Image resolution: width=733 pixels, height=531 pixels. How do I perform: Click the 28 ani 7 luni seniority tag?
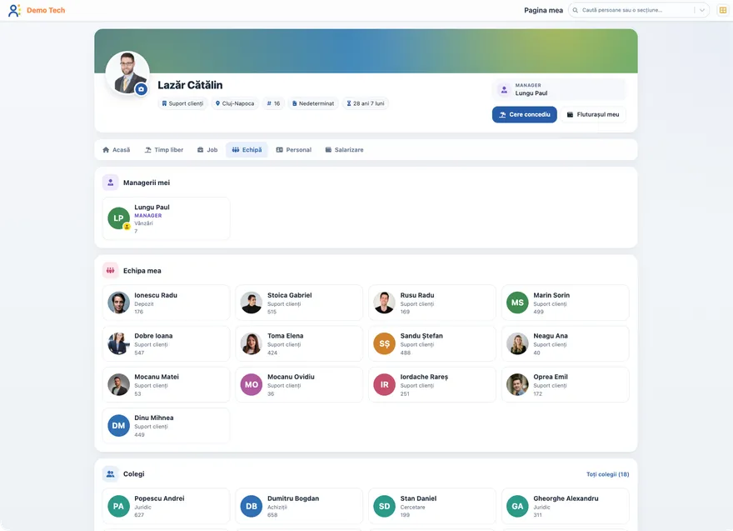point(366,103)
